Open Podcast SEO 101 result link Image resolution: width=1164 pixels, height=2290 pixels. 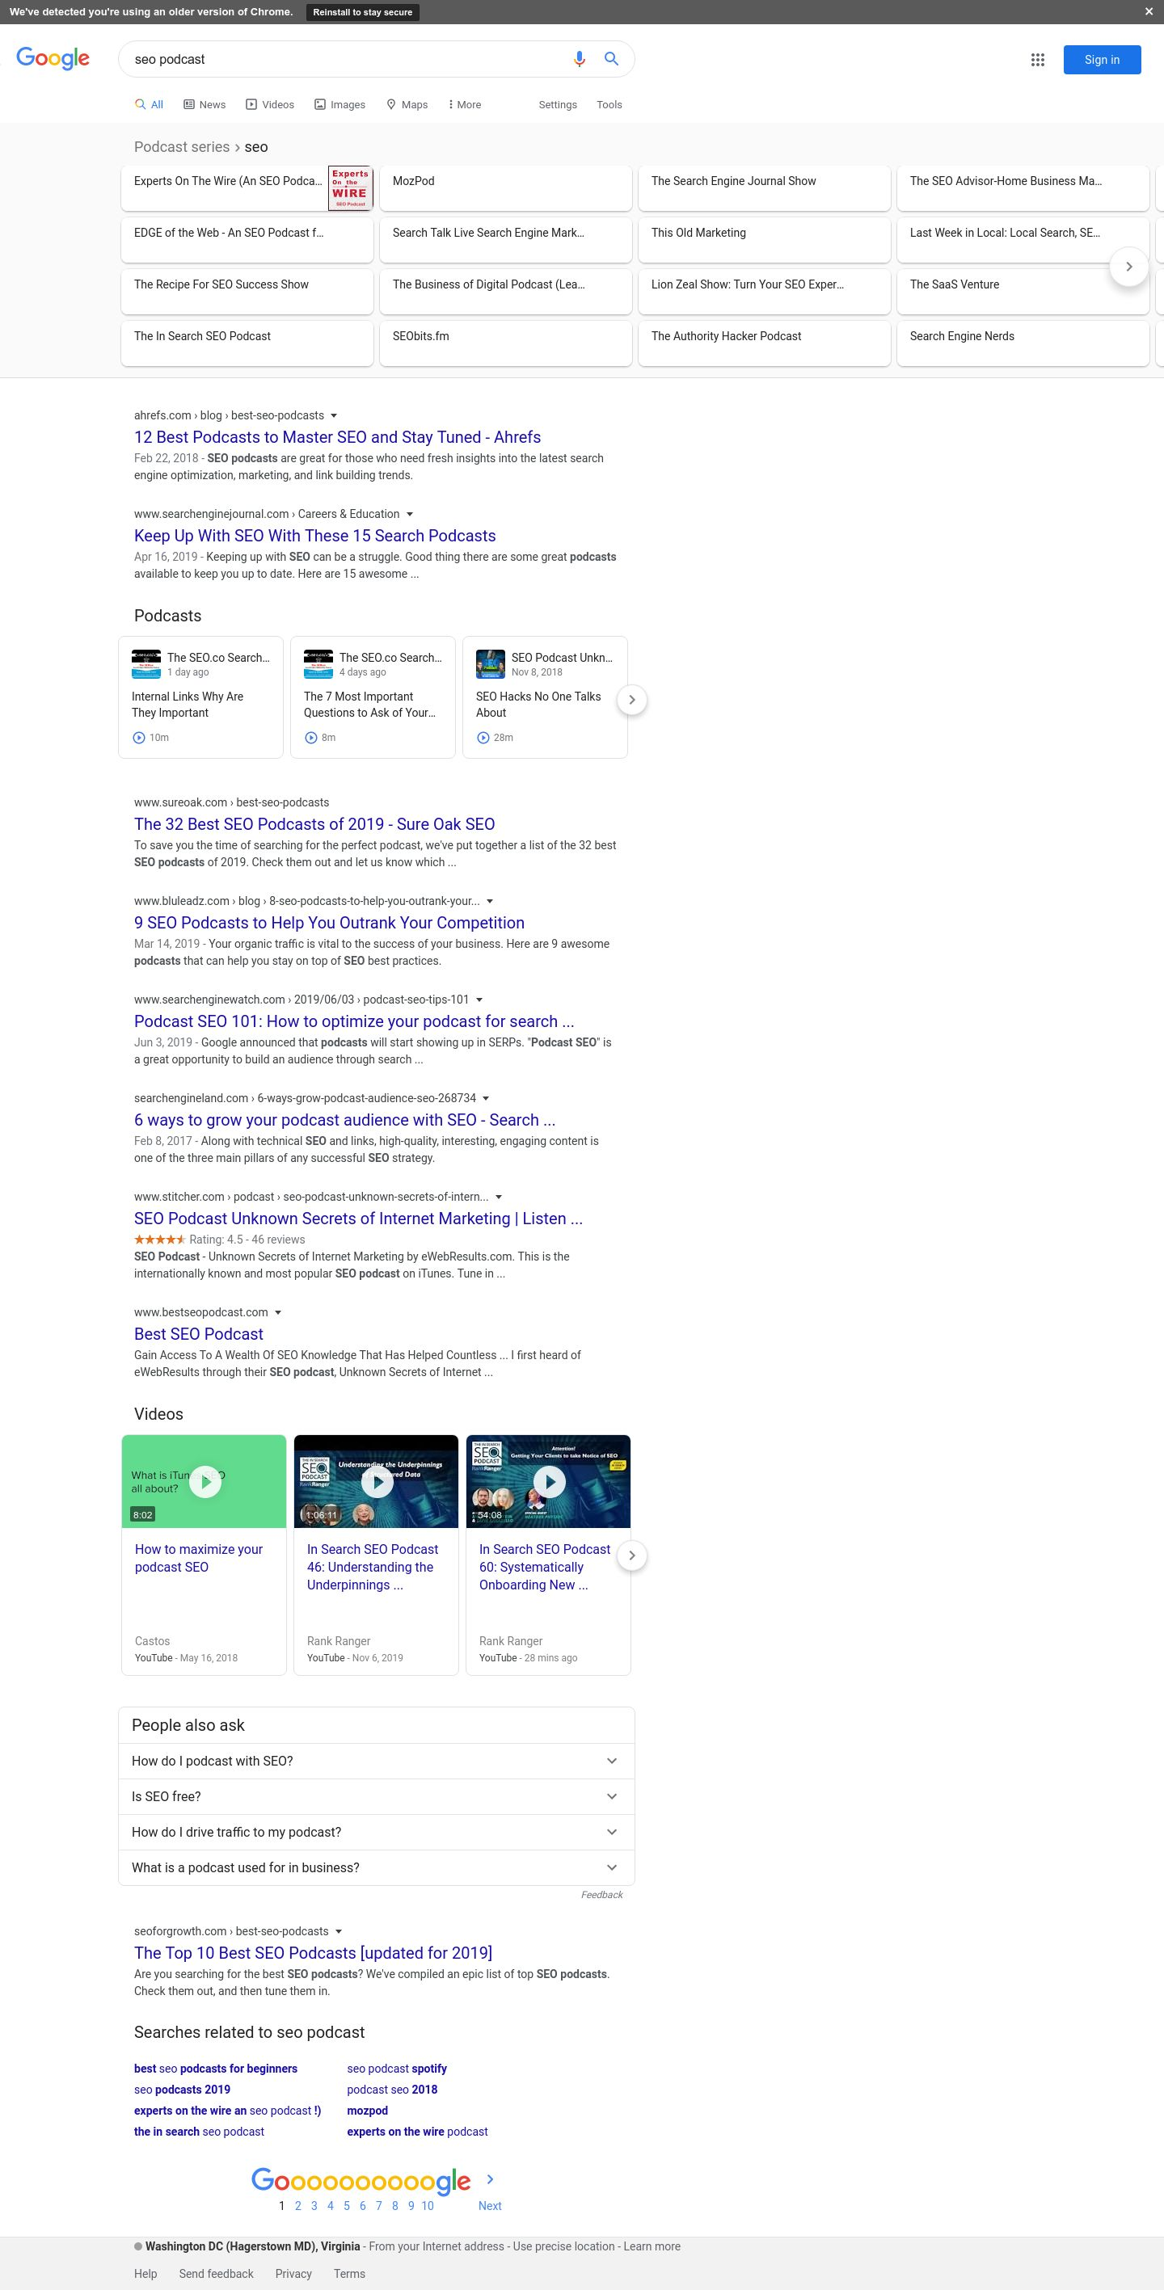354,1021
